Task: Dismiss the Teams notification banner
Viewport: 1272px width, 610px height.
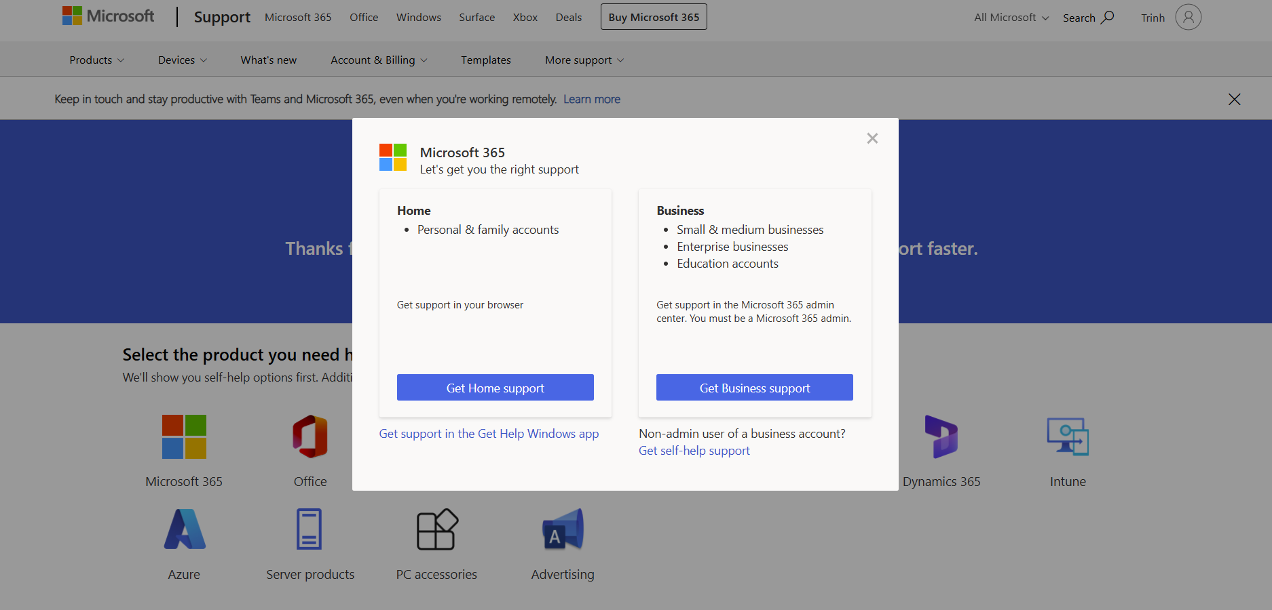Action: click(x=1234, y=100)
